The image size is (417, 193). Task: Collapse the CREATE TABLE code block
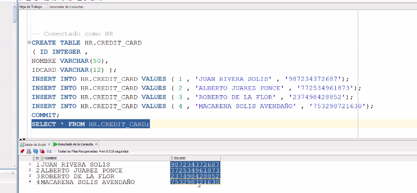click(x=29, y=43)
